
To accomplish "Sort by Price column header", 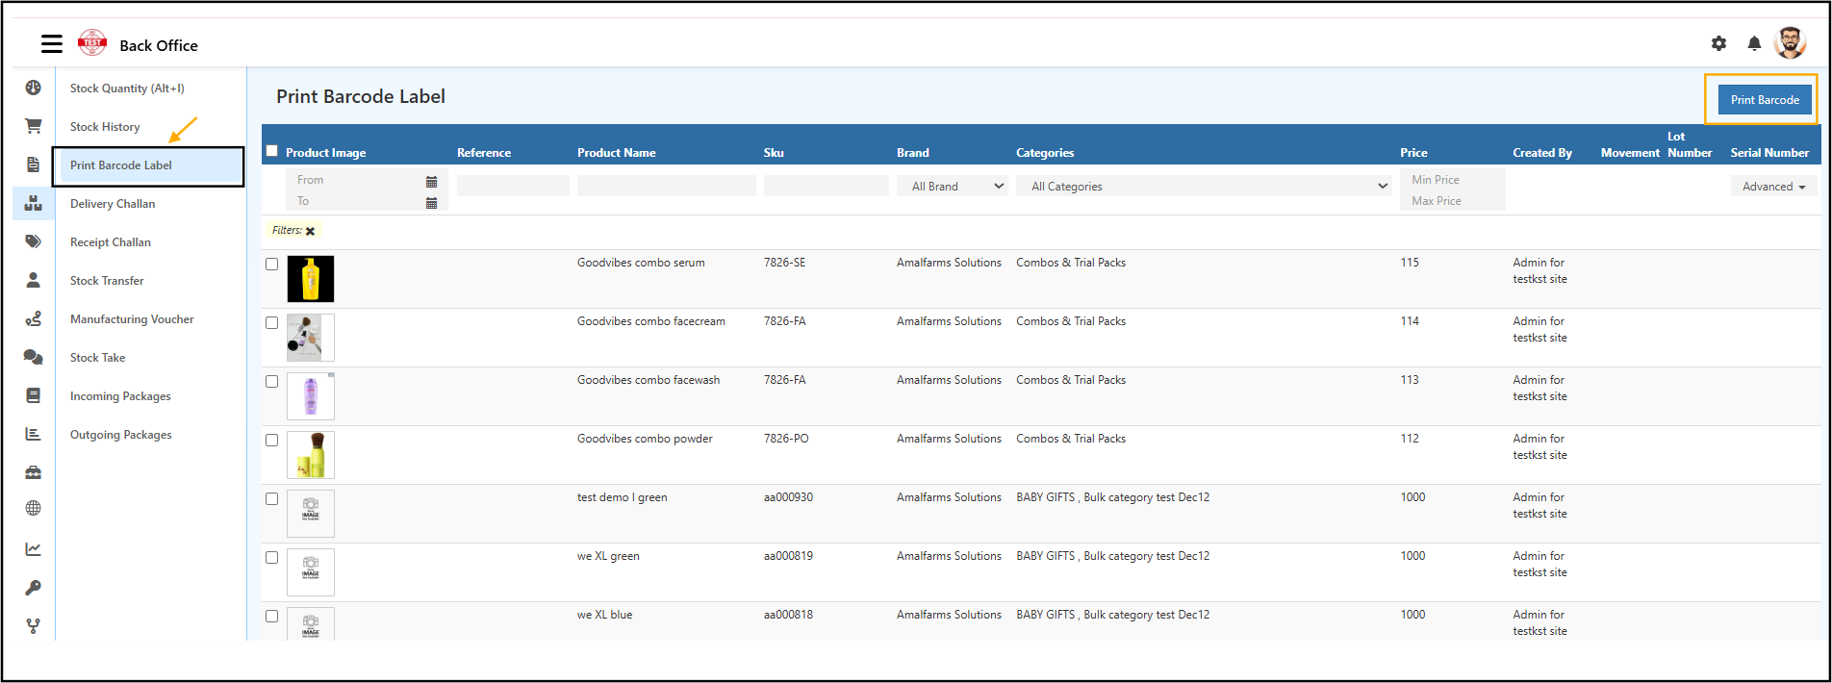I will pos(1413,153).
